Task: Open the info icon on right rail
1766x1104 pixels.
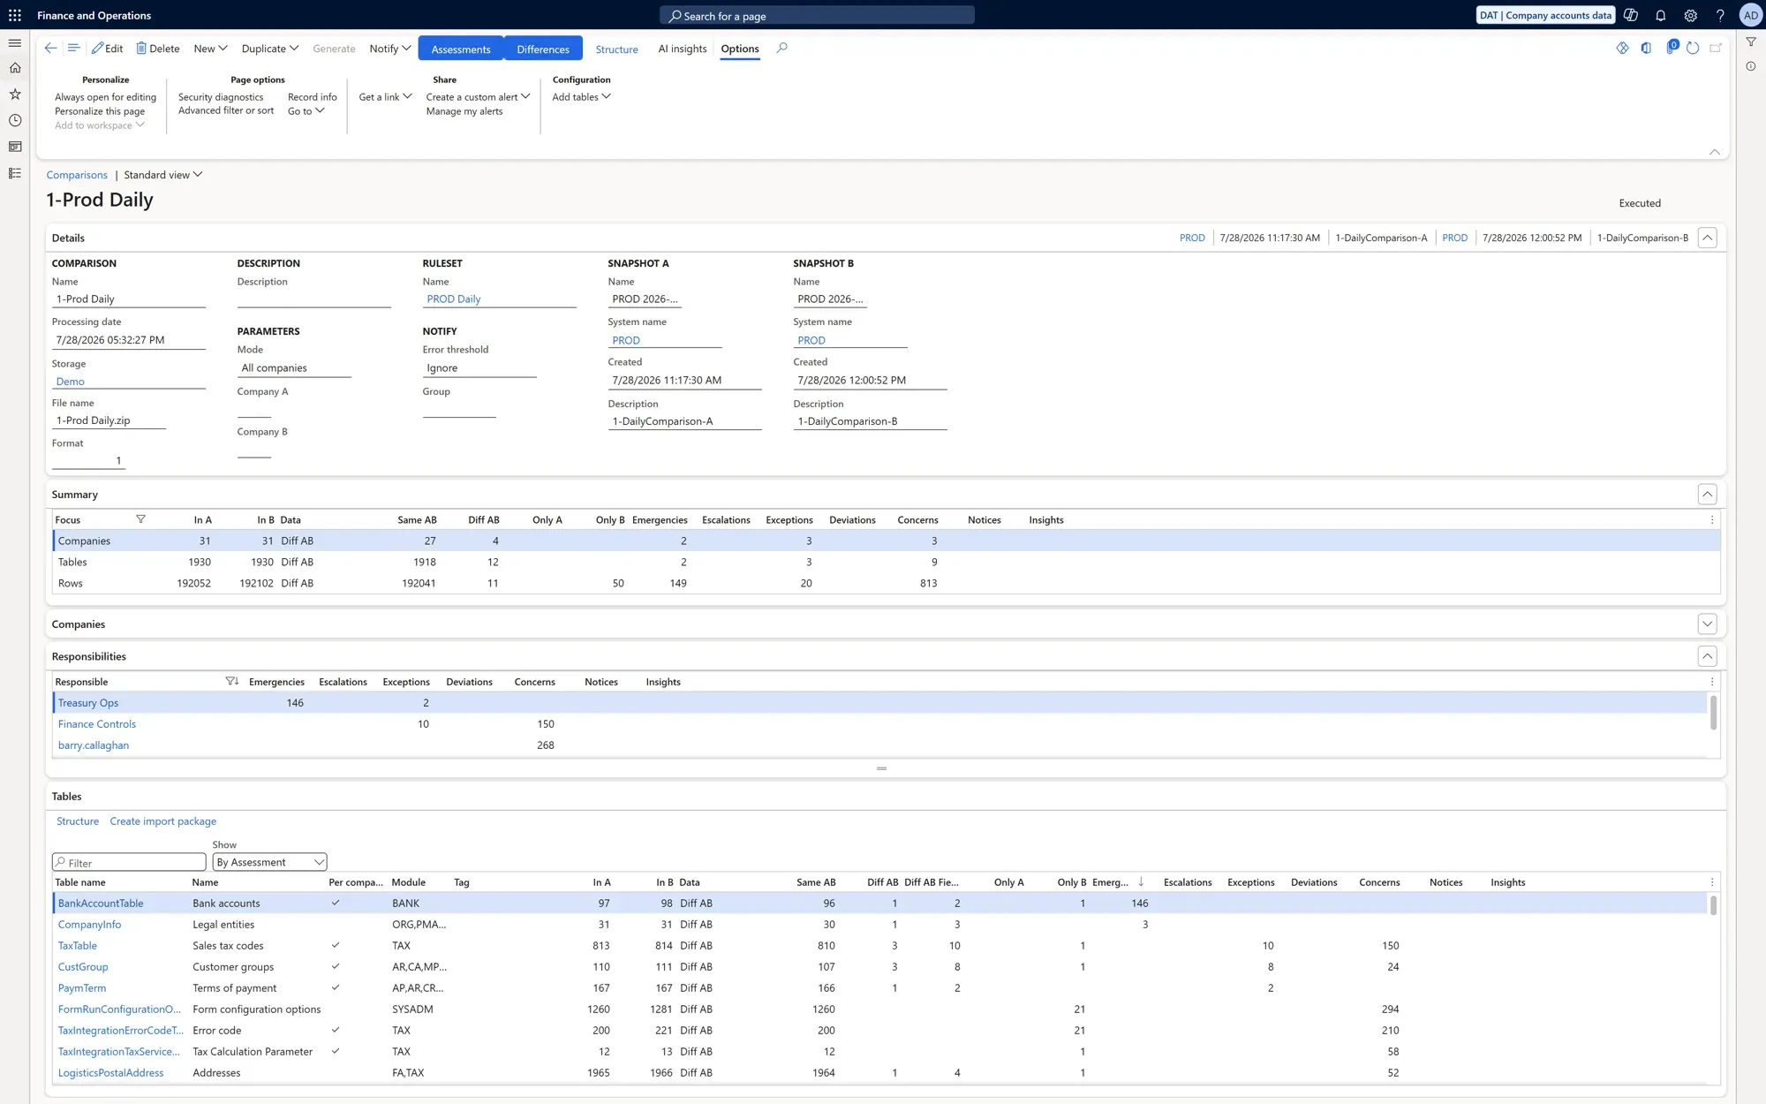Action: point(1750,66)
